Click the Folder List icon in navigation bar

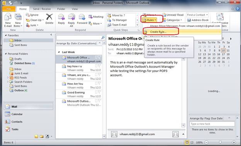click(42, 136)
